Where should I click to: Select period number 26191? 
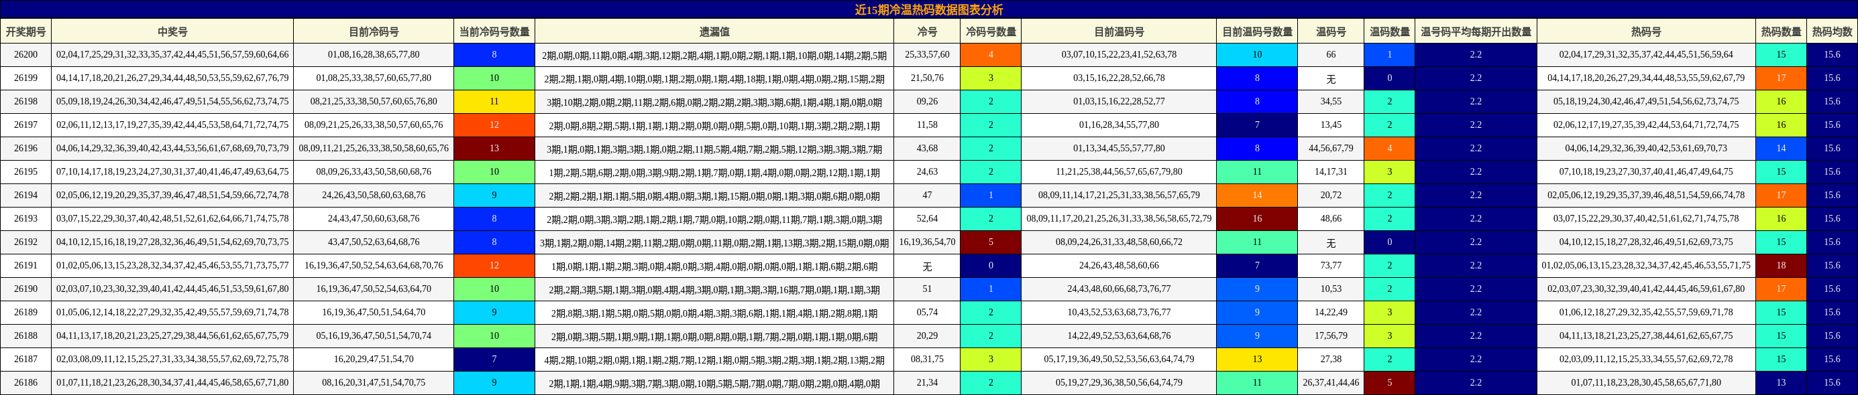point(26,266)
